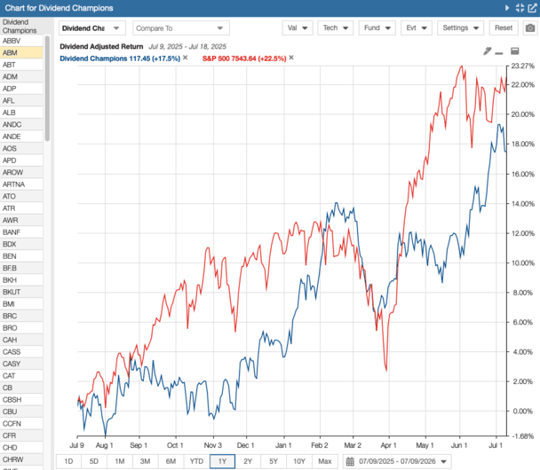Click the dark panel icon above chart
540x470 pixels.
(515, 51)
